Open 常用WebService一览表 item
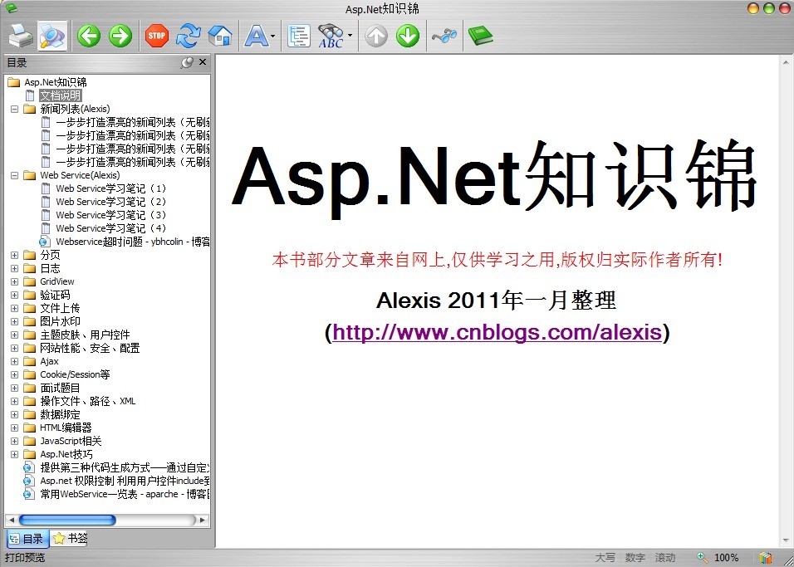The width and height of the screenshot is (794, 567). click(x=125, y=494)
